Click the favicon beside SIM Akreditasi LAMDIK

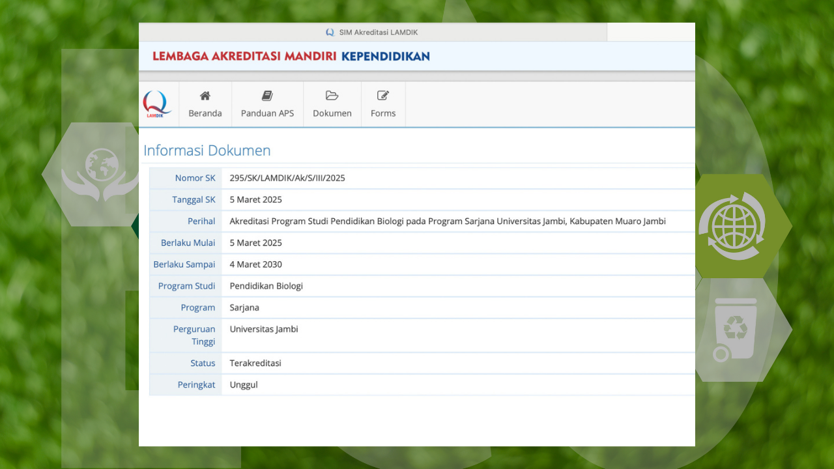330,32
